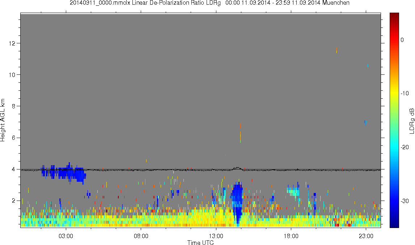The height and width of the screenshot is (245, 415).
Task: Click the 13:00 time tick label
Action: pyautogui.click(x=216, y=236)
